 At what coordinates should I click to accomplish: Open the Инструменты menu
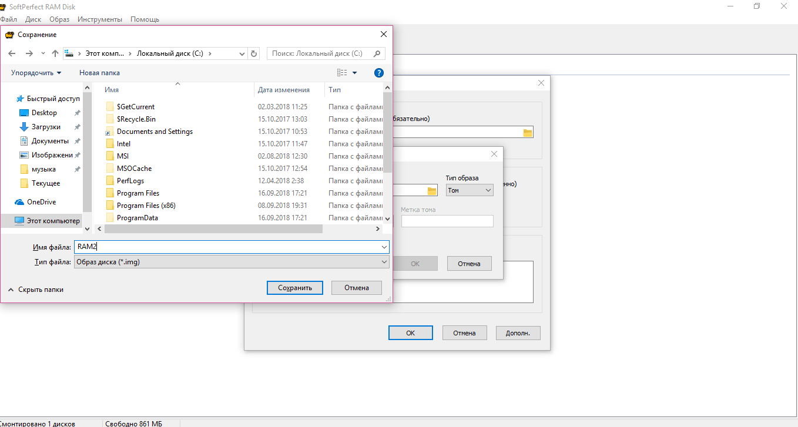point(100,19)
